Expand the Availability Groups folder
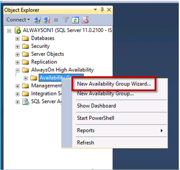The width and height of the screenshot is (180, 170). point(26,78)
